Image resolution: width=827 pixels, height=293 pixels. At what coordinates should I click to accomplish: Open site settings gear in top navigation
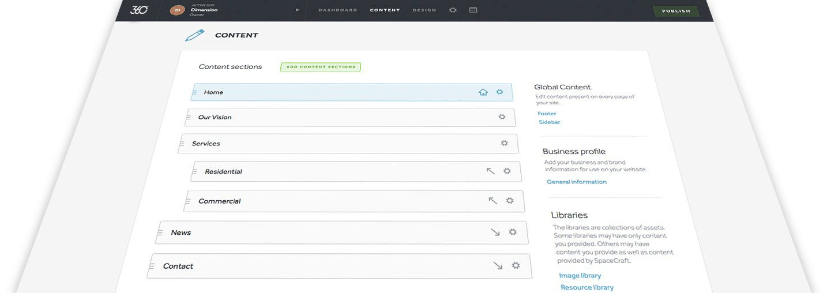453,10
